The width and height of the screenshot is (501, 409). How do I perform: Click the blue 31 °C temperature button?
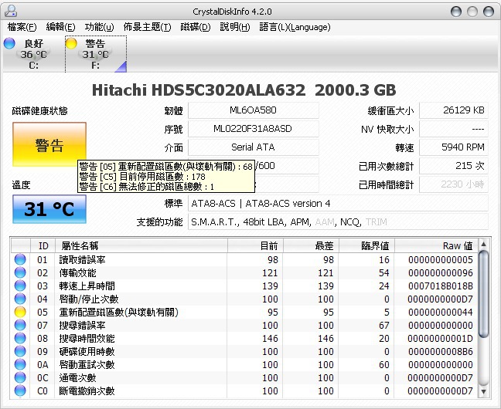(49, 209)
